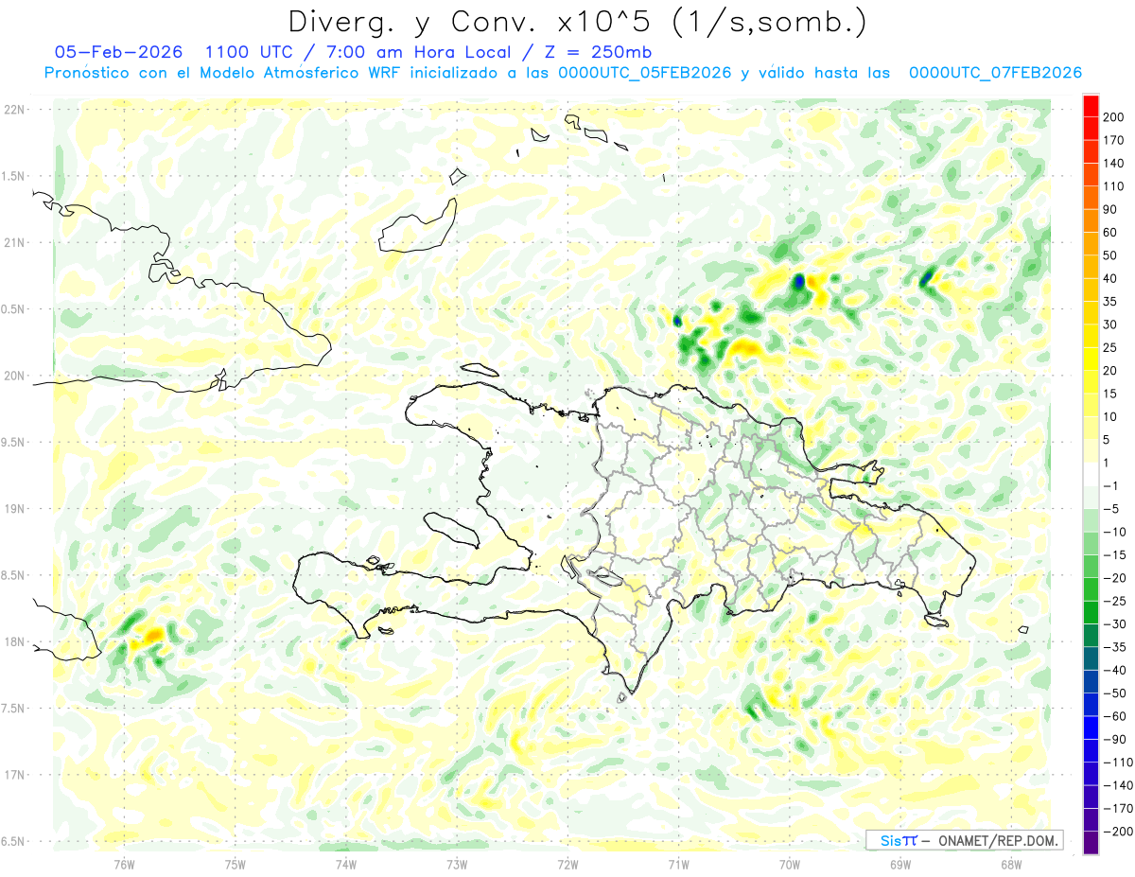Click the positive colorbar value "170"

tap(1114, 140)
